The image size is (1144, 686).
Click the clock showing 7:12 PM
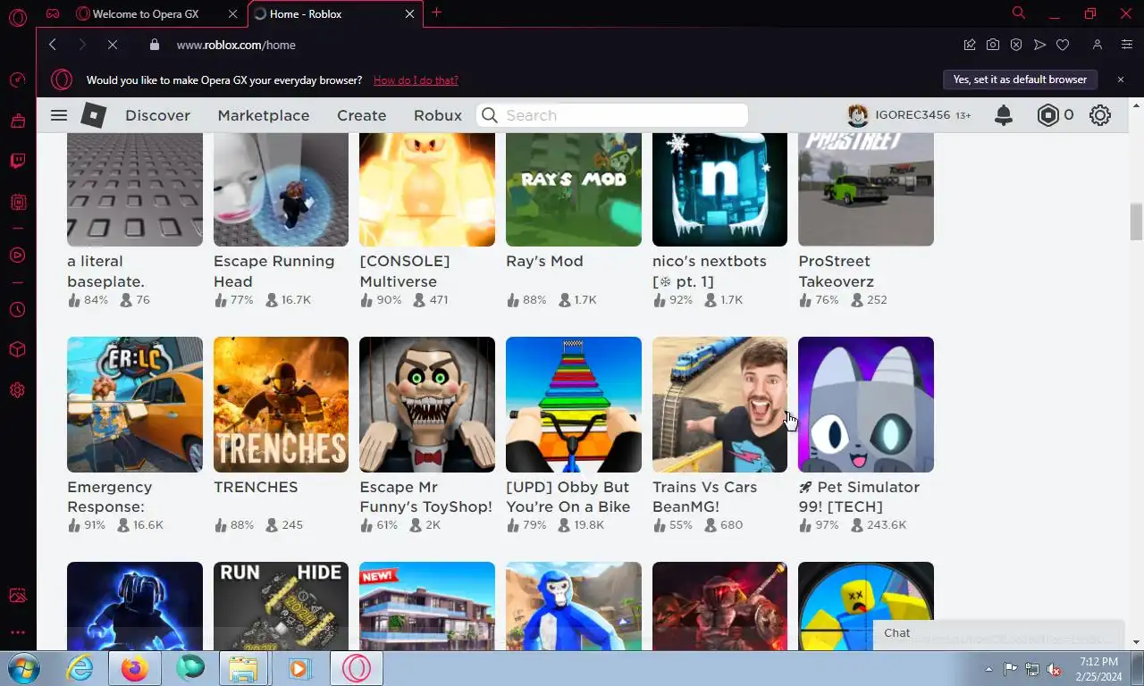1098,662
